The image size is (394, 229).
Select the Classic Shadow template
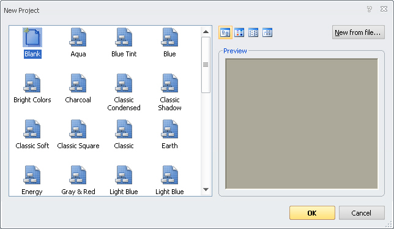169,92
